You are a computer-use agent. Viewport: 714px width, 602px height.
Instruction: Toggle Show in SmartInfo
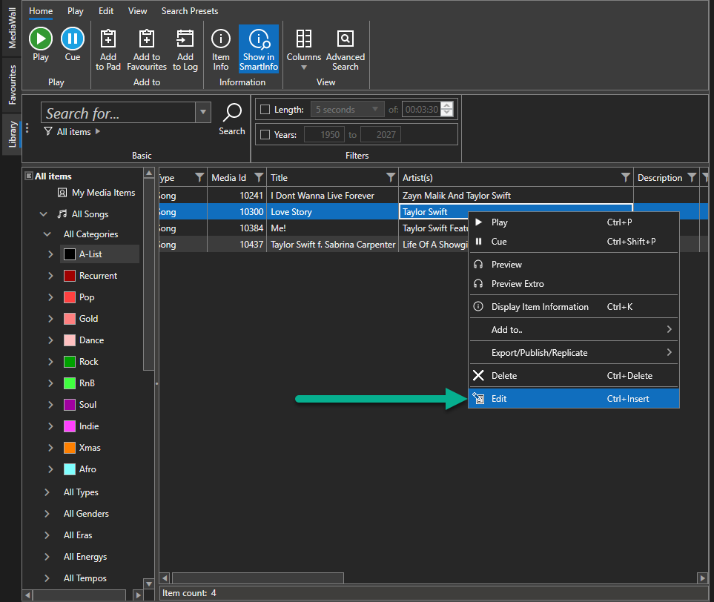(x=259, y=49)
